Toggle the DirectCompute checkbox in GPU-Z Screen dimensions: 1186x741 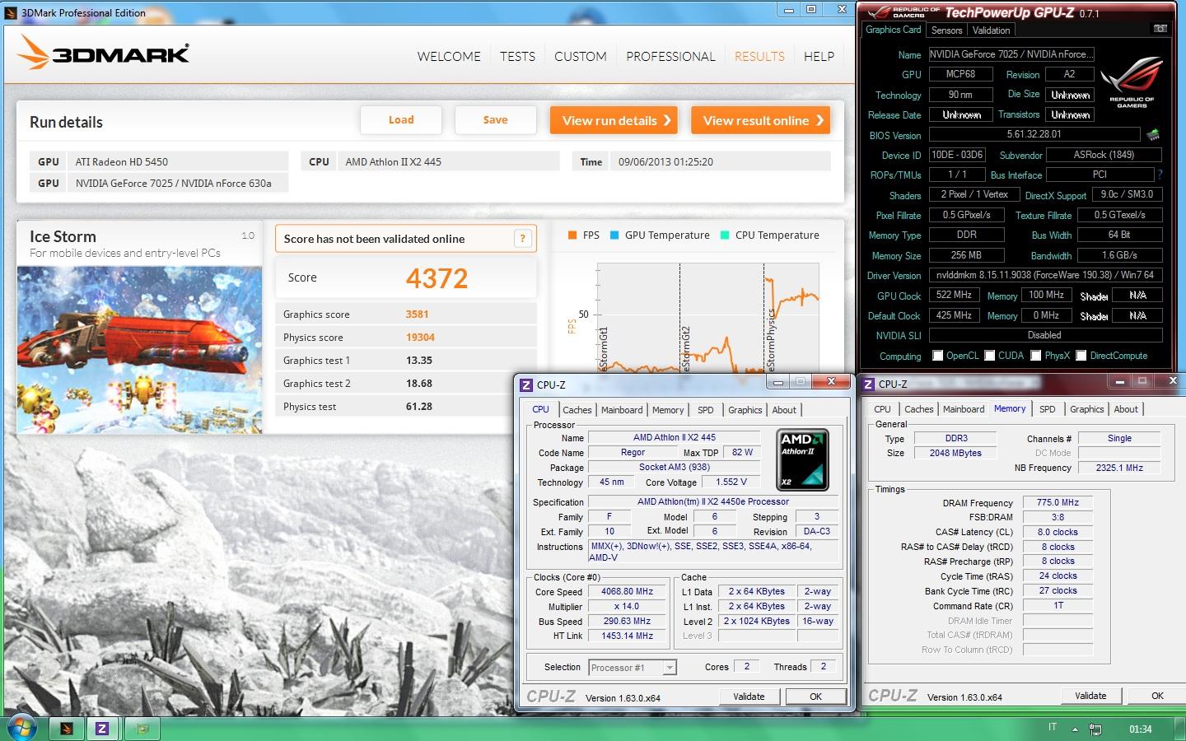(1081, 356)
